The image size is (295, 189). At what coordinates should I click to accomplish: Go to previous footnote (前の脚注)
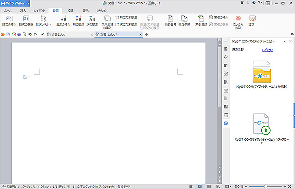point(78,21)
